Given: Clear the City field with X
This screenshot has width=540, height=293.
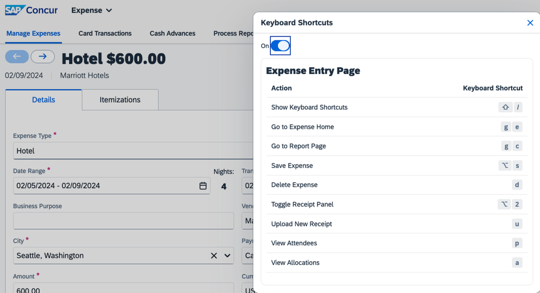Looking at the screenshot, I should [x=214, y=256].
